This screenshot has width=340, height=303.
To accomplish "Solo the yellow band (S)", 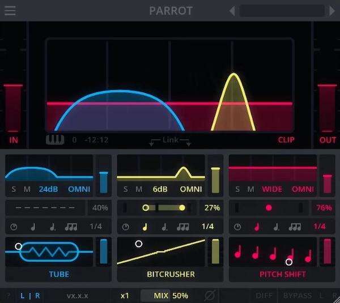I will (x=126, y=189).
